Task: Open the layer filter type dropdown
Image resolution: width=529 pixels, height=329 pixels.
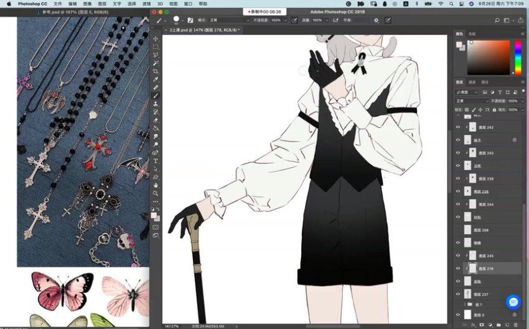Action: (467, 92)
